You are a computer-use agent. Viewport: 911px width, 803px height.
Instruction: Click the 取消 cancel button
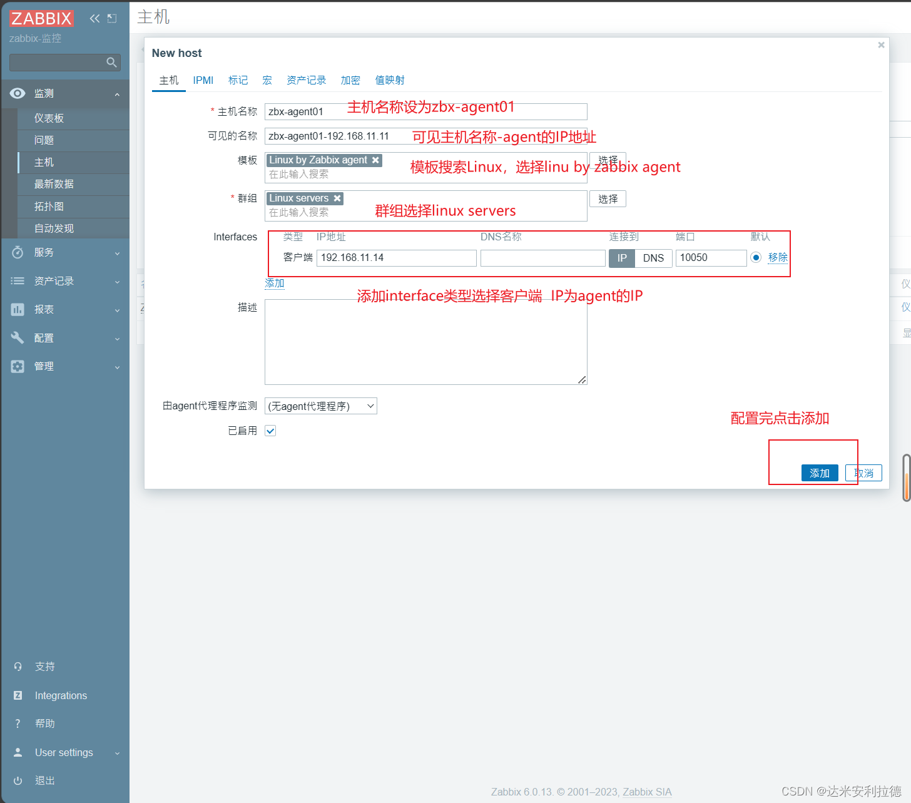click(x=863, y=473)
